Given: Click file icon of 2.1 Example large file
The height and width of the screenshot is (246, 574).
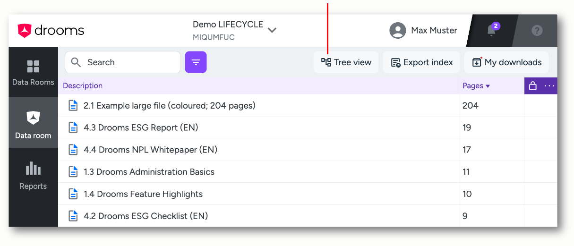Looking at the screenshot, I should 73,105.
